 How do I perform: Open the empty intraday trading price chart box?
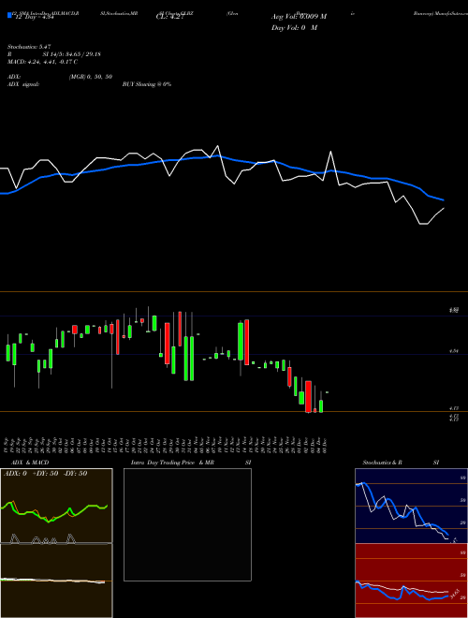pyautogui.click(x=187, y=524)
